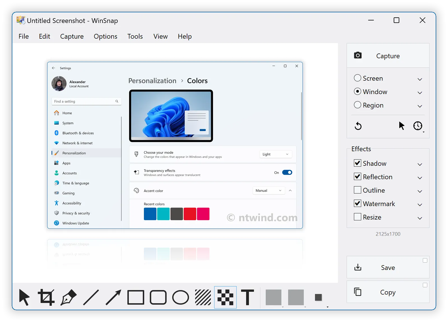Expand Shadow effect settings chevron

tap(420, 164)
